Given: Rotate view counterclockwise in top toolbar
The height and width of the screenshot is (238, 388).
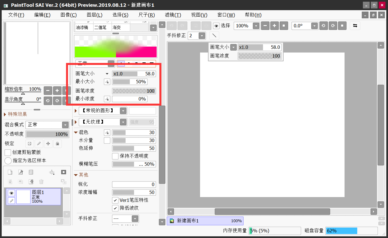Looking at the screenshot, I should [323, 26].
